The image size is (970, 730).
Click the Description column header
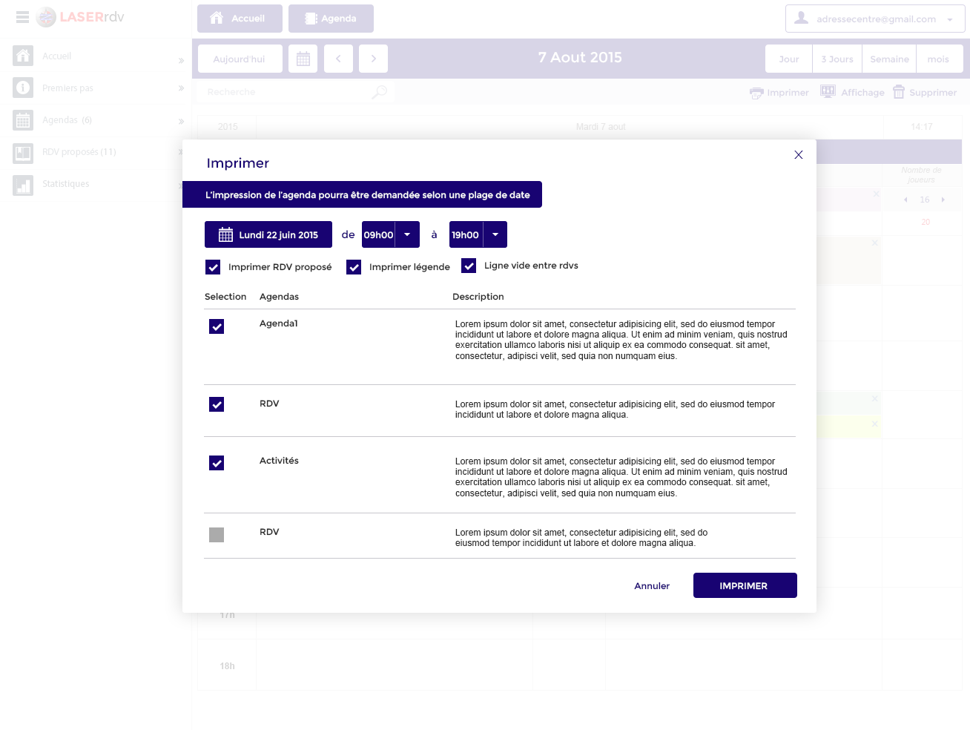pyautogui.click(x=478, y=297)
